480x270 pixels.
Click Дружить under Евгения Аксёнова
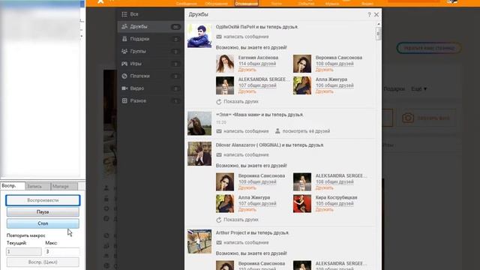click(x=247, y=70)
